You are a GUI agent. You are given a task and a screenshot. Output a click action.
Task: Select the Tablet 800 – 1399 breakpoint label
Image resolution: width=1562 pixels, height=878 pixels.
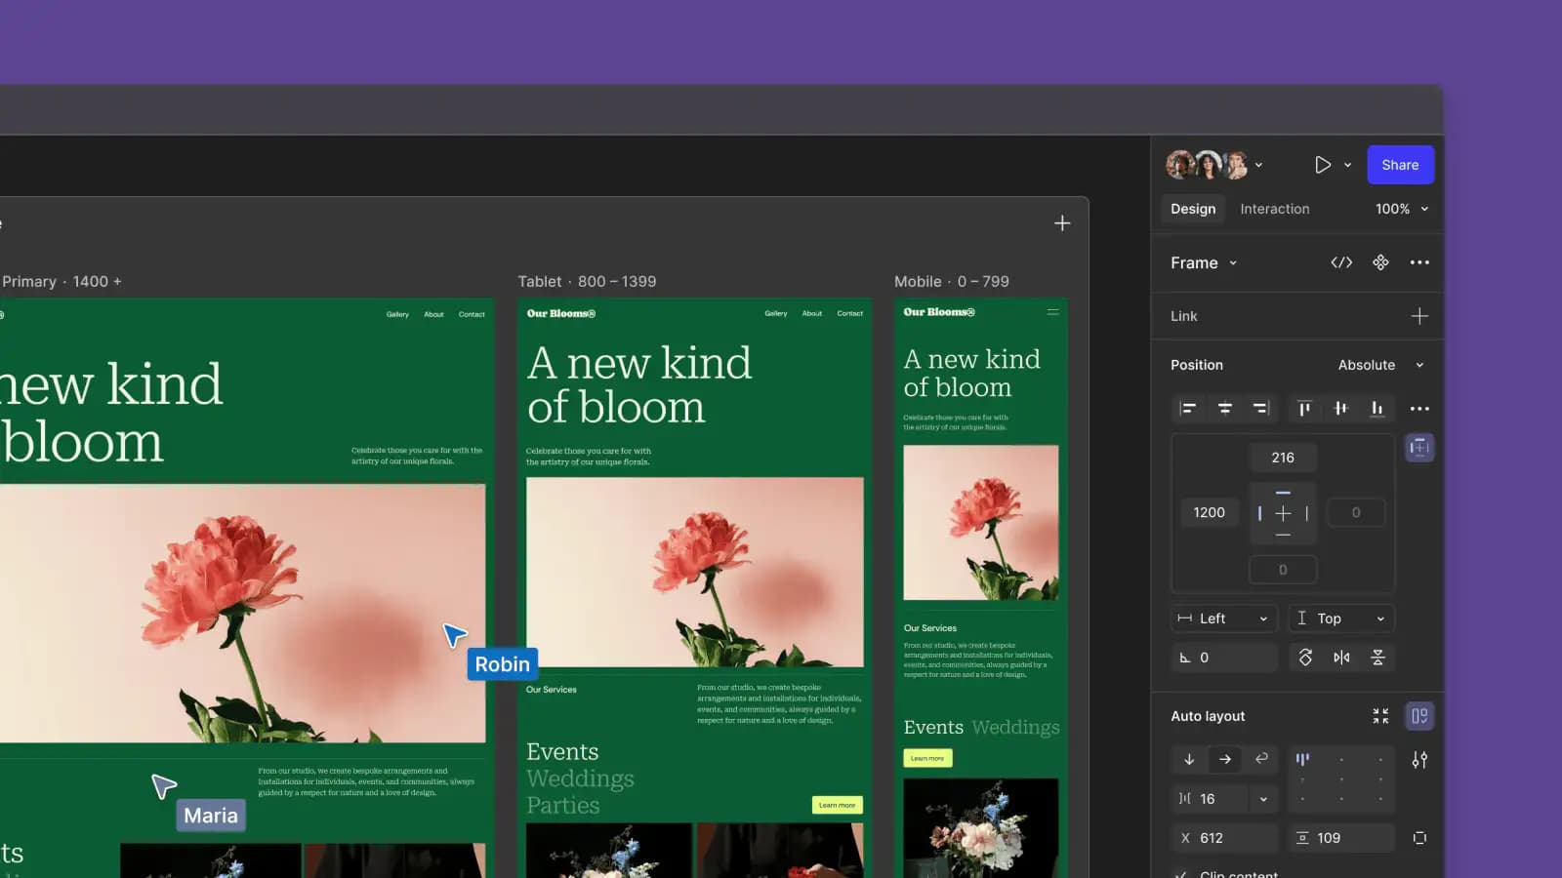click(587, 281)
